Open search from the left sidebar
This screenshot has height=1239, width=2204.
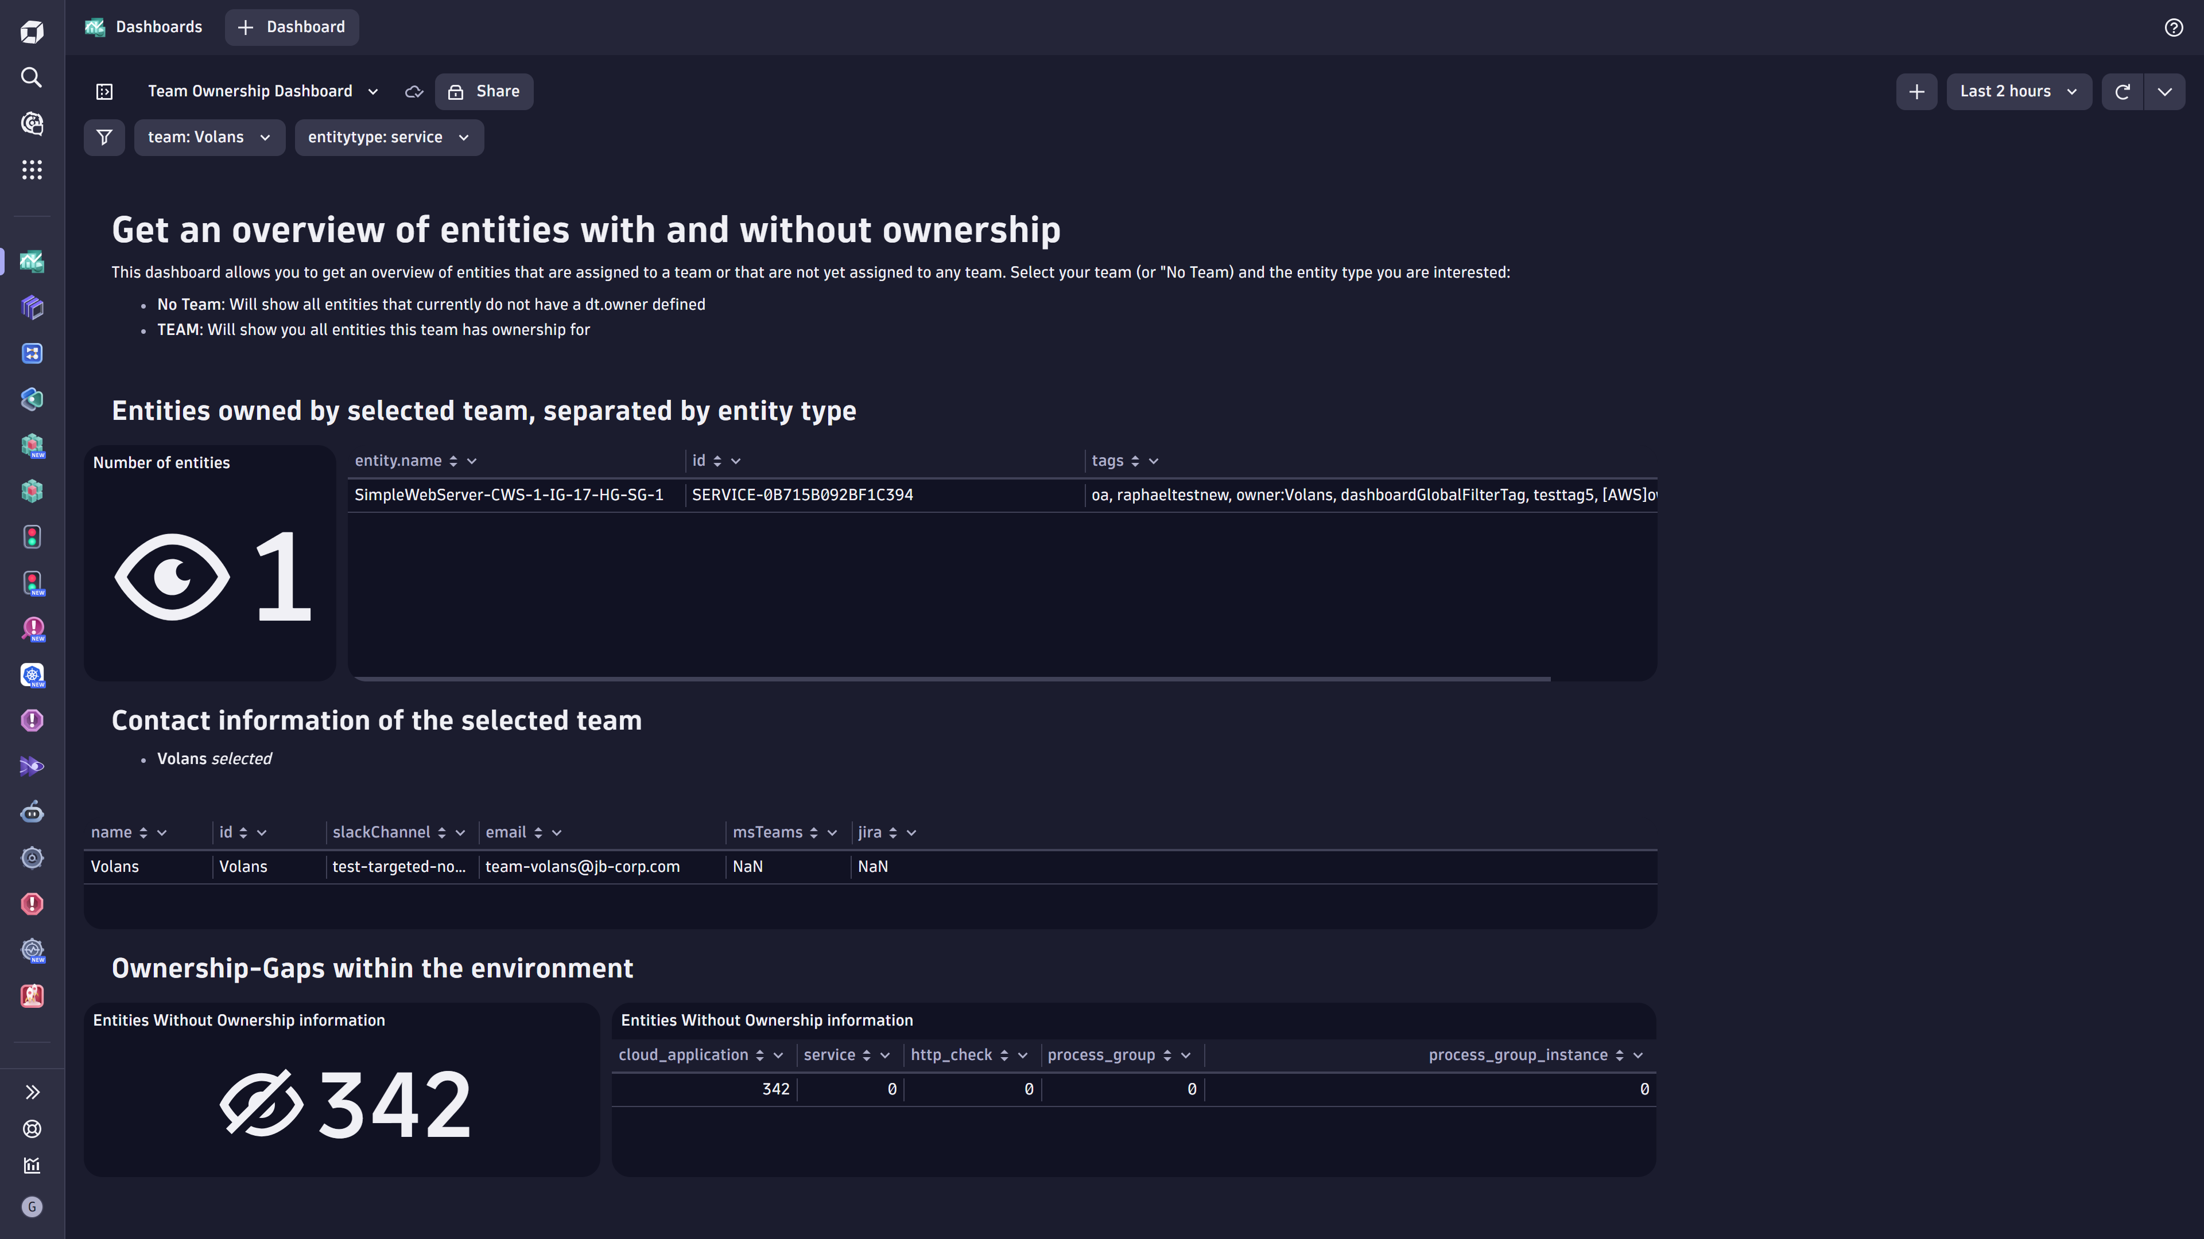point(32,77)
